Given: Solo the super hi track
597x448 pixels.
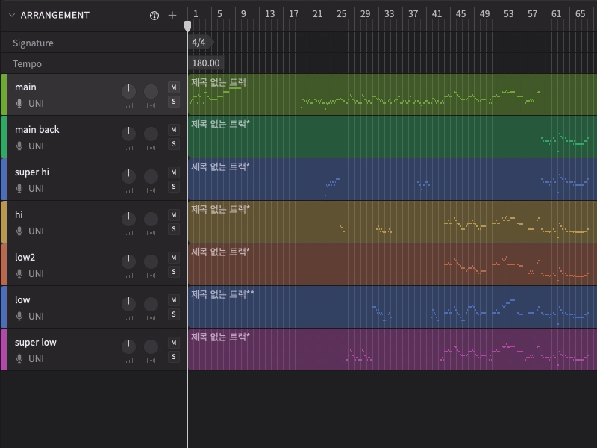Looking at the screenshot, I should coord(174,187).
